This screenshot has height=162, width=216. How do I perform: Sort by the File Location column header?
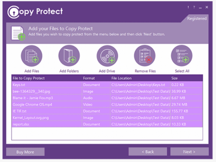[140, 78]
